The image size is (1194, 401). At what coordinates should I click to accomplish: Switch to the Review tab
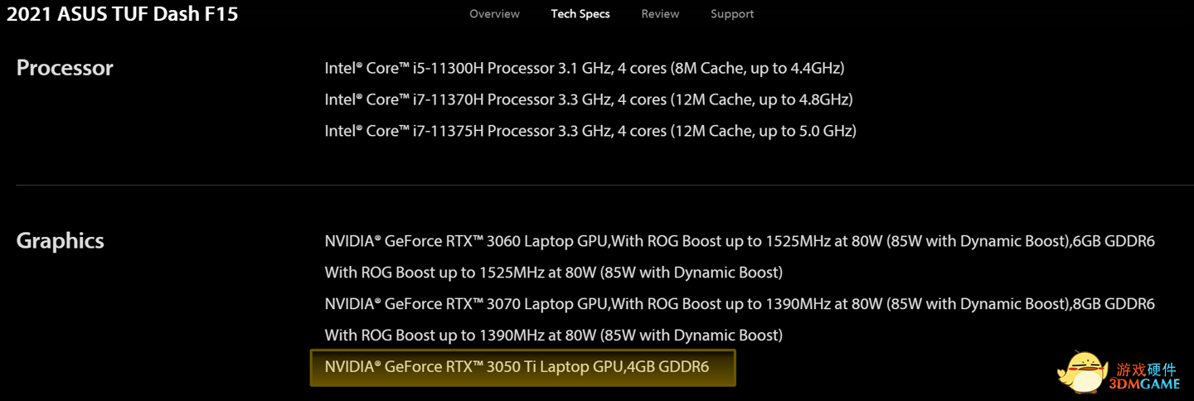tap(660, 14)
